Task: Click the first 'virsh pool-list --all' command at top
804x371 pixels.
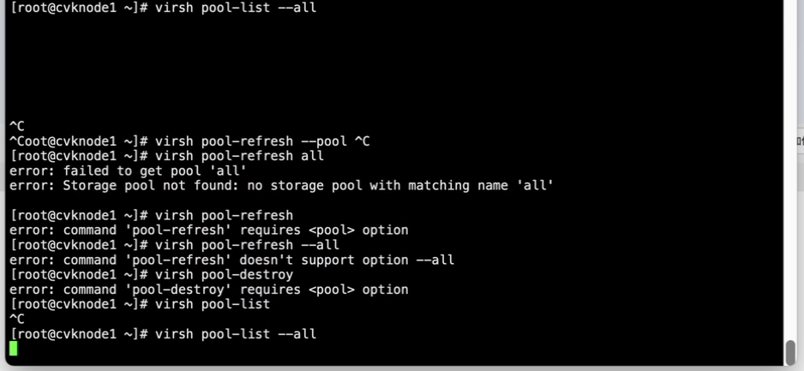Action: click(236, 9)
